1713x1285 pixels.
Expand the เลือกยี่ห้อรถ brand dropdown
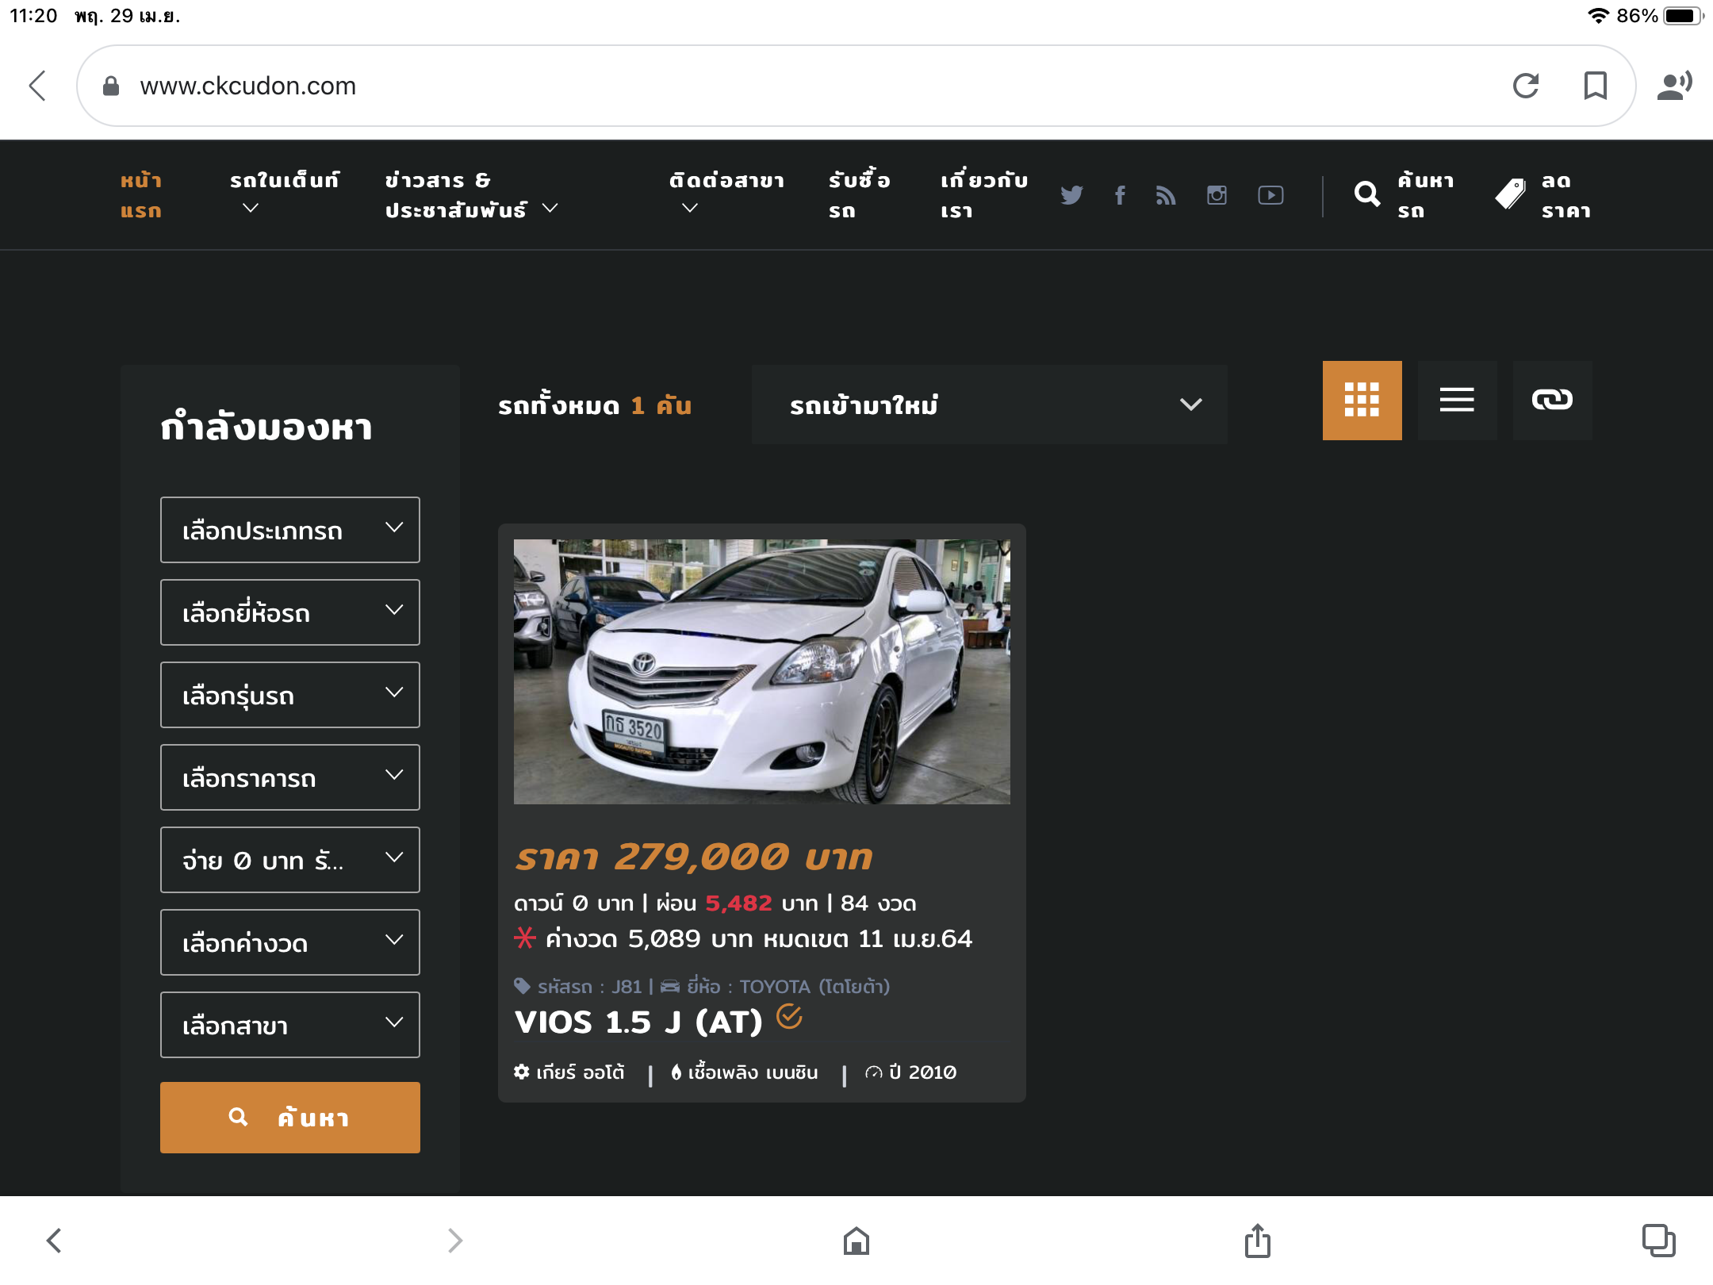coord(289,612)
